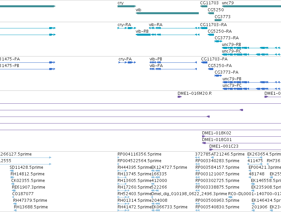Select RP003540830.5prime EST label
The image size is (281, 212).
(x=217, y=207)
